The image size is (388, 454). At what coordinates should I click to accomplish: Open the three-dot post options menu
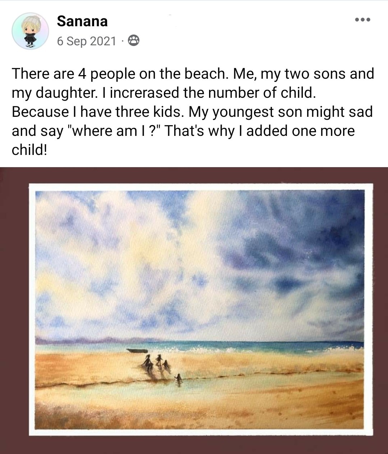pyautogui.click(x=362, y=20)
